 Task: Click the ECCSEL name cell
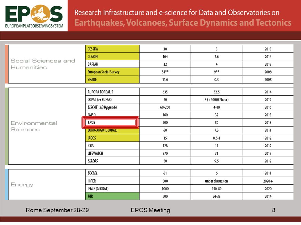point(112,173)
